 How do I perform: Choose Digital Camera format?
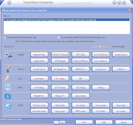click(121, 55)
